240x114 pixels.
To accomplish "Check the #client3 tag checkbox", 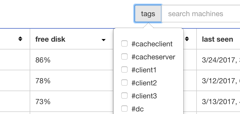I will point(125,96).
